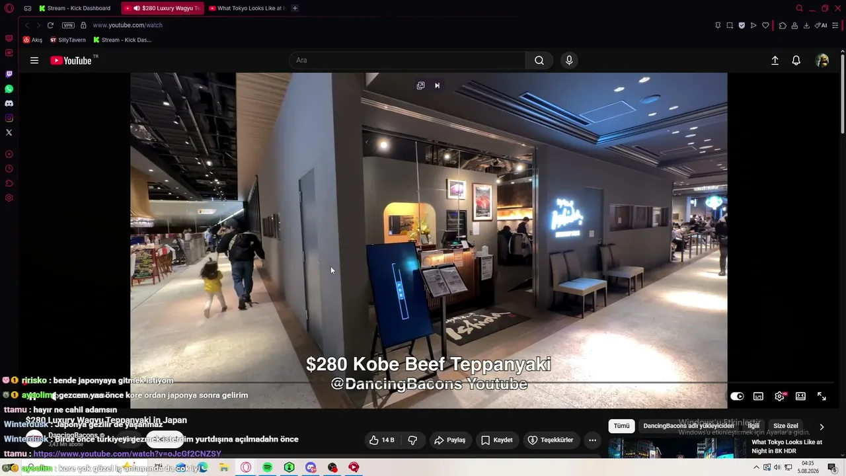The width and height of the screenshot is (846, 476).
Task: Open the Stream - Kick Das... bookmark
Action: [122, 40]
